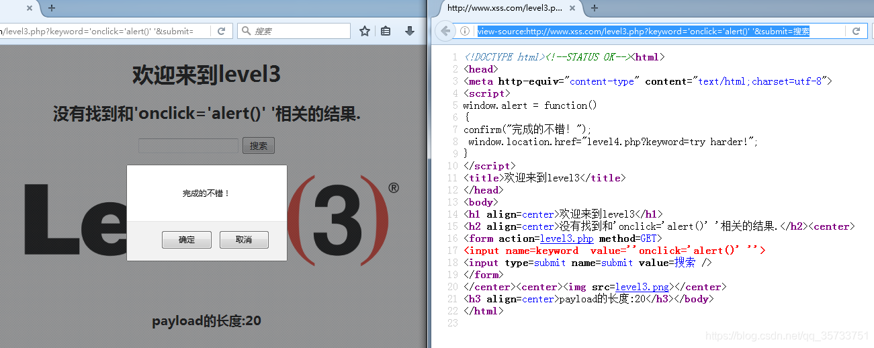Screen dimensions: 874x348
Task: Click the h3 payload的长度:20 source line
Action: click(x=588, y=299)
